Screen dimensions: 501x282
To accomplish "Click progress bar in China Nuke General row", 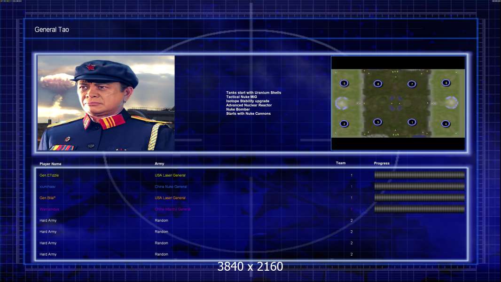I will pos(420,186).
